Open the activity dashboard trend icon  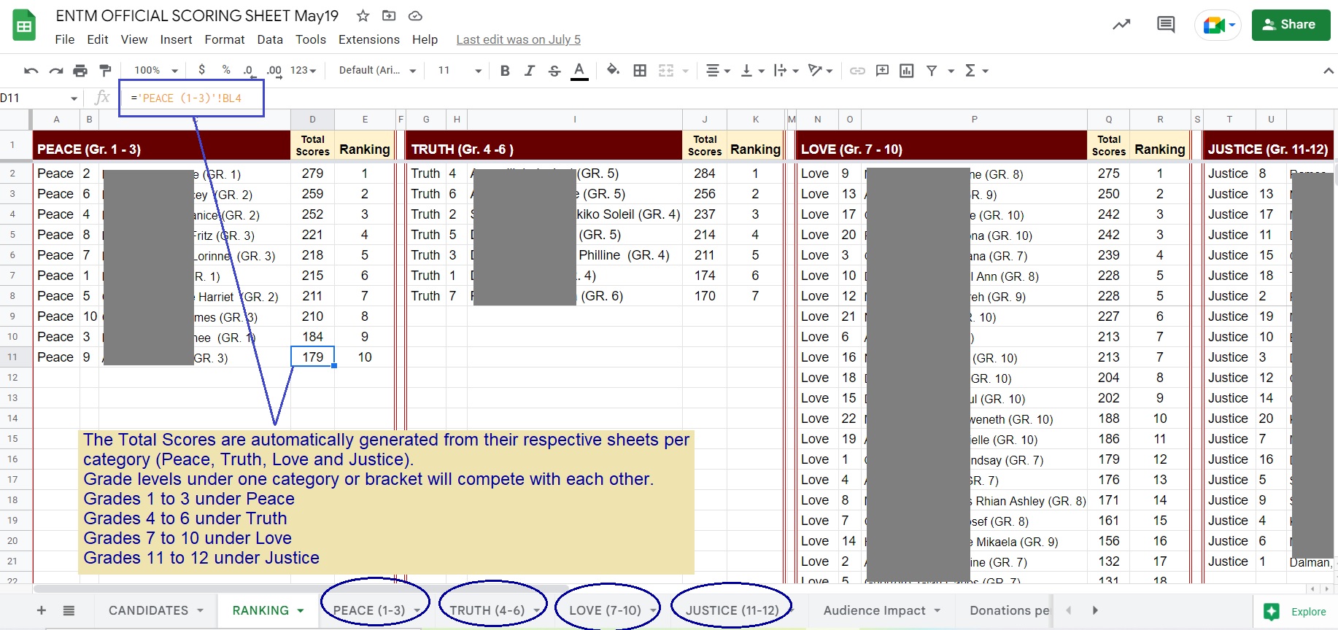1121,25
